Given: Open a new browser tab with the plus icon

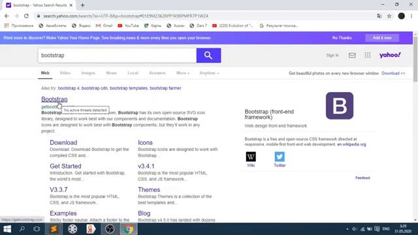Looking at the screenshot, I should pos(83,5).
